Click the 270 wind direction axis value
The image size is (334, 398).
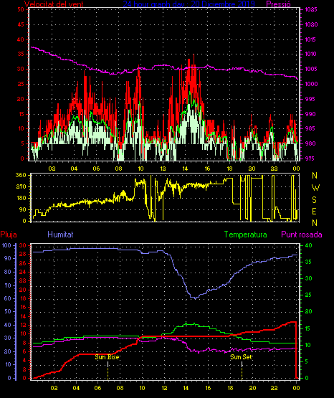[x=21, y=186]
